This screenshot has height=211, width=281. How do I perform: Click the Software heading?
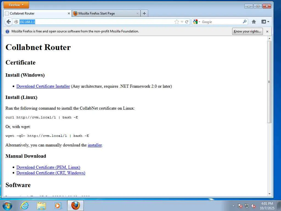pyautogui.click(x=18, y=185)
